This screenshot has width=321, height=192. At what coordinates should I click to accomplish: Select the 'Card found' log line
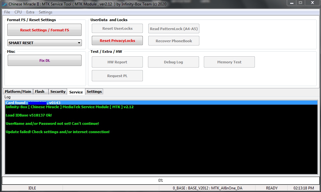[x=161, y=103]
